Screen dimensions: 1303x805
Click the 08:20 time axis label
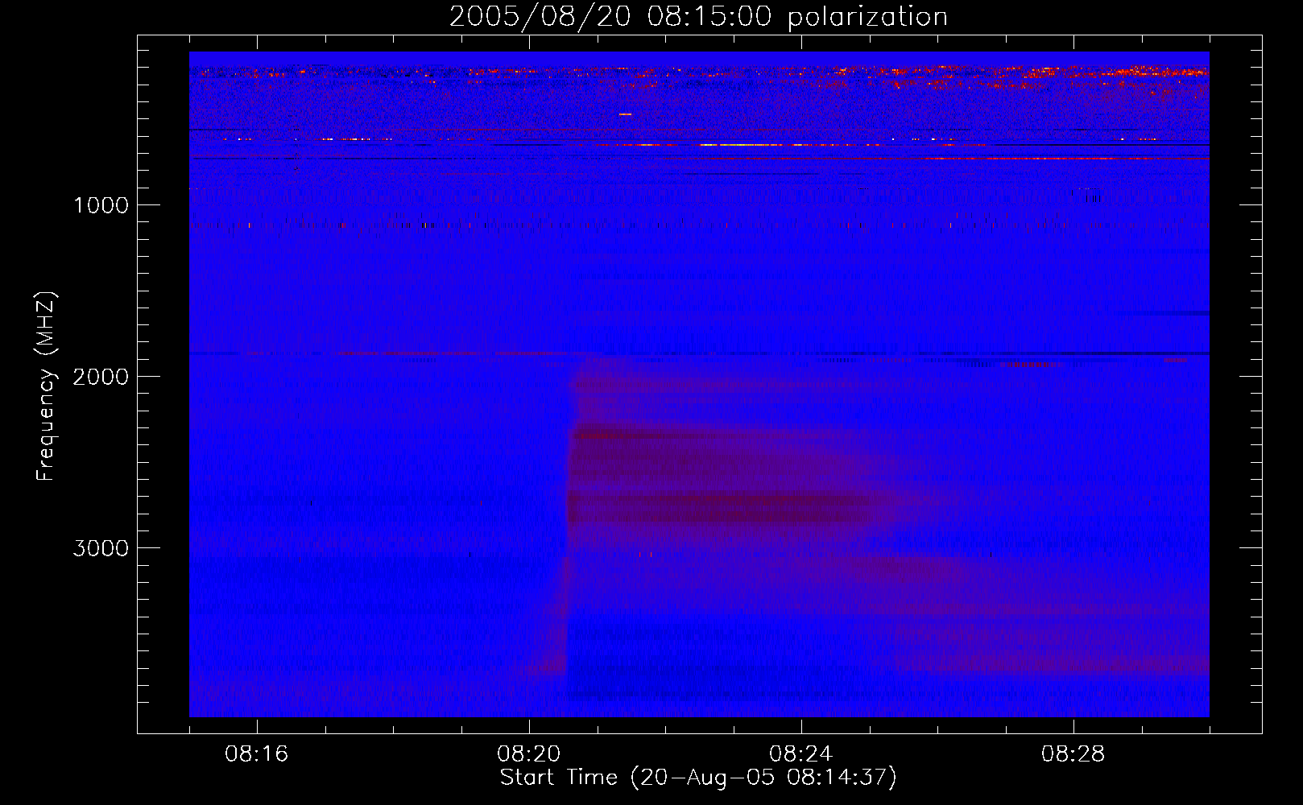529,754
